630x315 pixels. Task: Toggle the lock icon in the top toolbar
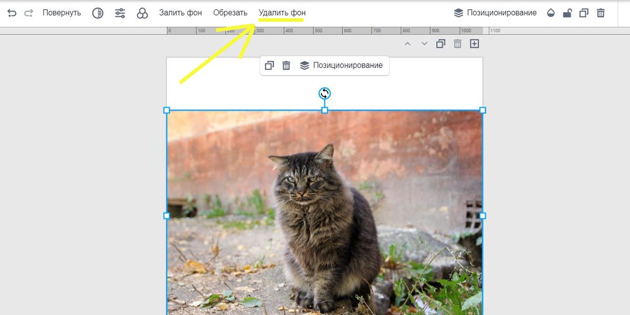point(567,13)
